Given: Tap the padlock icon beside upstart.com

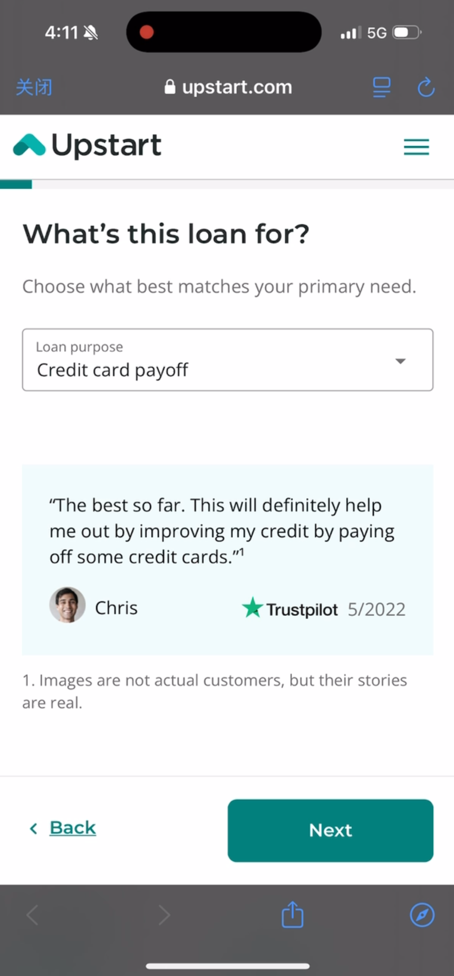Looking at the screenshot, I should click(170, 86).
